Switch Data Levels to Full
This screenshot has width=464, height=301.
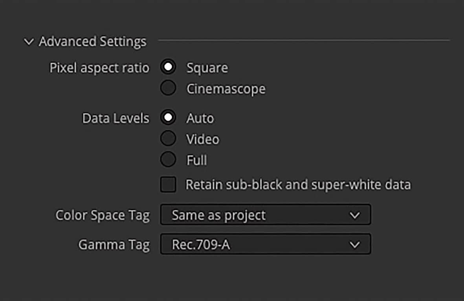coord(168,159)
